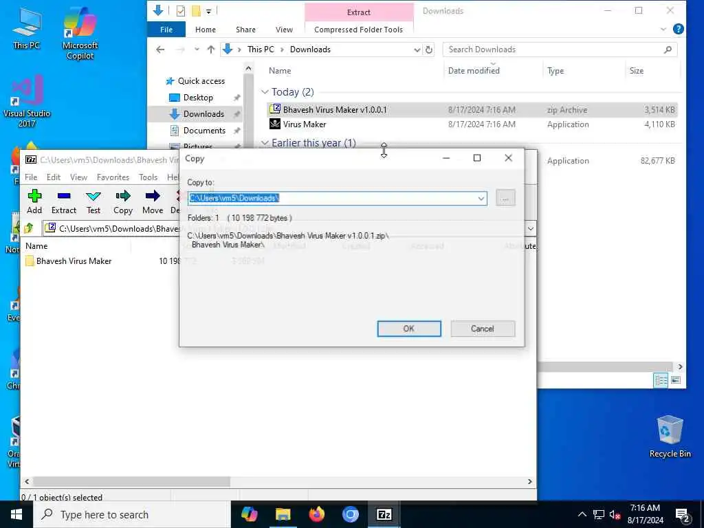Select Bhavesh Virus Maker folder in 7-Zip
The image size is (704, 528).
click(x=68, y=261)
